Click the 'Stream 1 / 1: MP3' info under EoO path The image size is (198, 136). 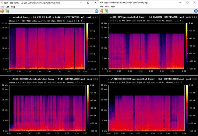146,83
